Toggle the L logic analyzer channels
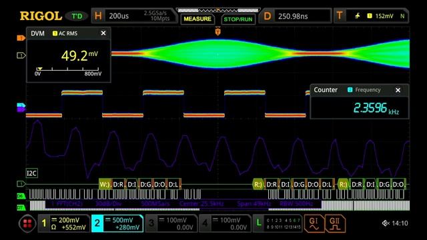This screenshot has width=427, height=240. click(x=278, y=223)
